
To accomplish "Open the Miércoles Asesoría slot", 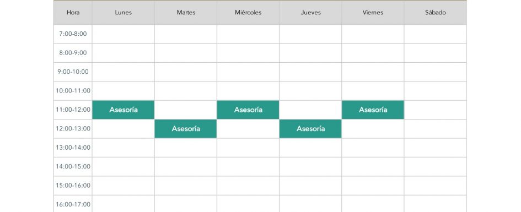I will [x=248, y=110].
